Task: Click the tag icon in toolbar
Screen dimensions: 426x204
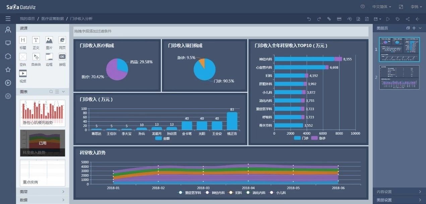Action: click(398, 19)
